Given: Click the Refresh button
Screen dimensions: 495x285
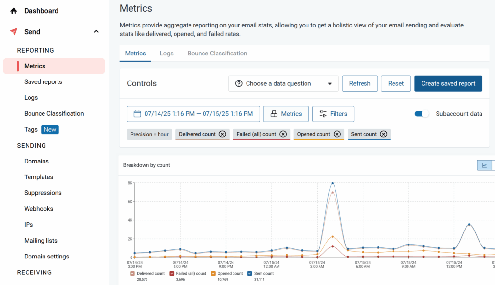Looking at the screenshot, I should click(360, 83).
